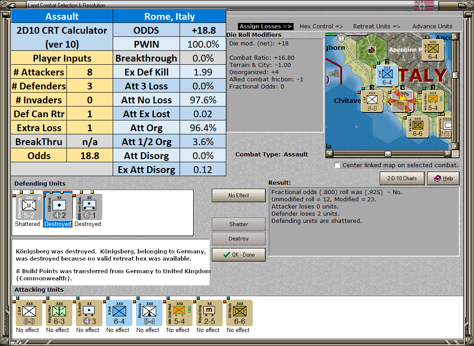Select Morocco 5-4 attacking unit
Image resolution: width=474 pixels, height=346 pixels.
[x=149, y=313]
